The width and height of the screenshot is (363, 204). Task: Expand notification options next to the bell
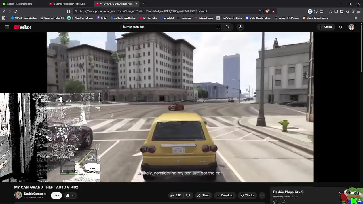pyautogui.click(x=73, y=195)
